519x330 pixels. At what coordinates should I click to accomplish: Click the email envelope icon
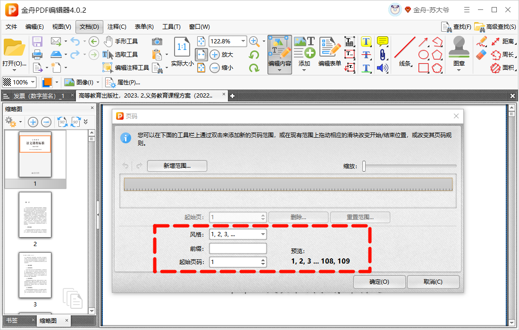click(x=56, y=41)
